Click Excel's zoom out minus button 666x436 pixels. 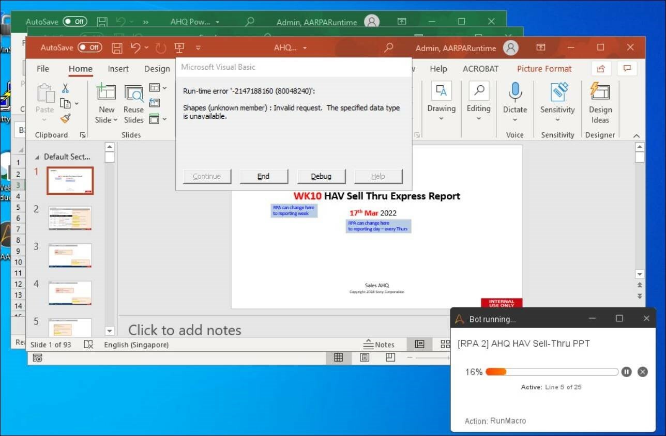click(409, 357)
